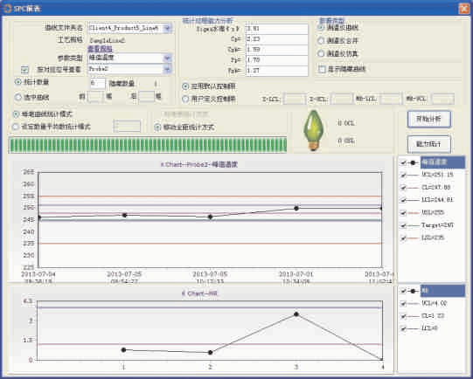
Task: Click the 0 OCL status text
Action: pyautogui.click(x=346, y=123)
